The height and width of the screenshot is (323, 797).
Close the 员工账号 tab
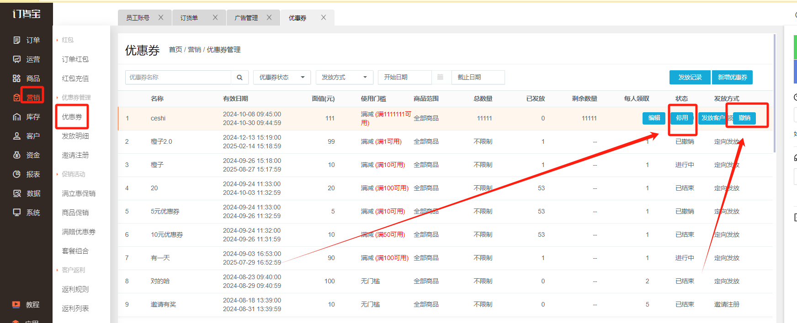pos(161,17)
